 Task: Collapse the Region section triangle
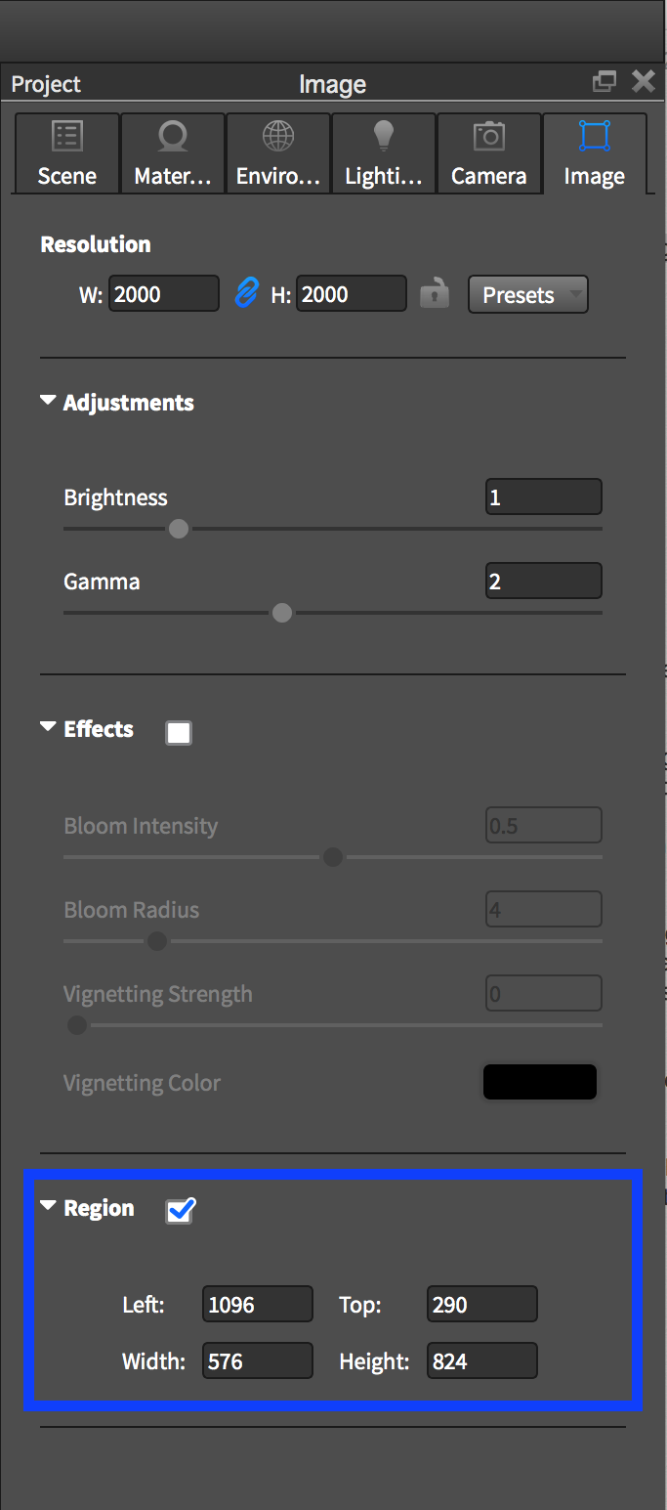click(x=47, y=1207)
